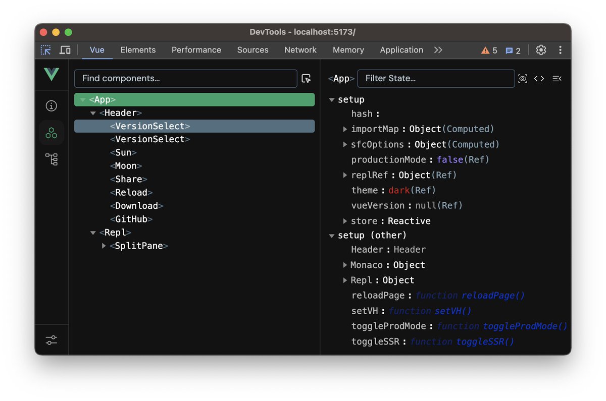Show more tabs via double chevron
606x401 pixels.
pos(438,50)
